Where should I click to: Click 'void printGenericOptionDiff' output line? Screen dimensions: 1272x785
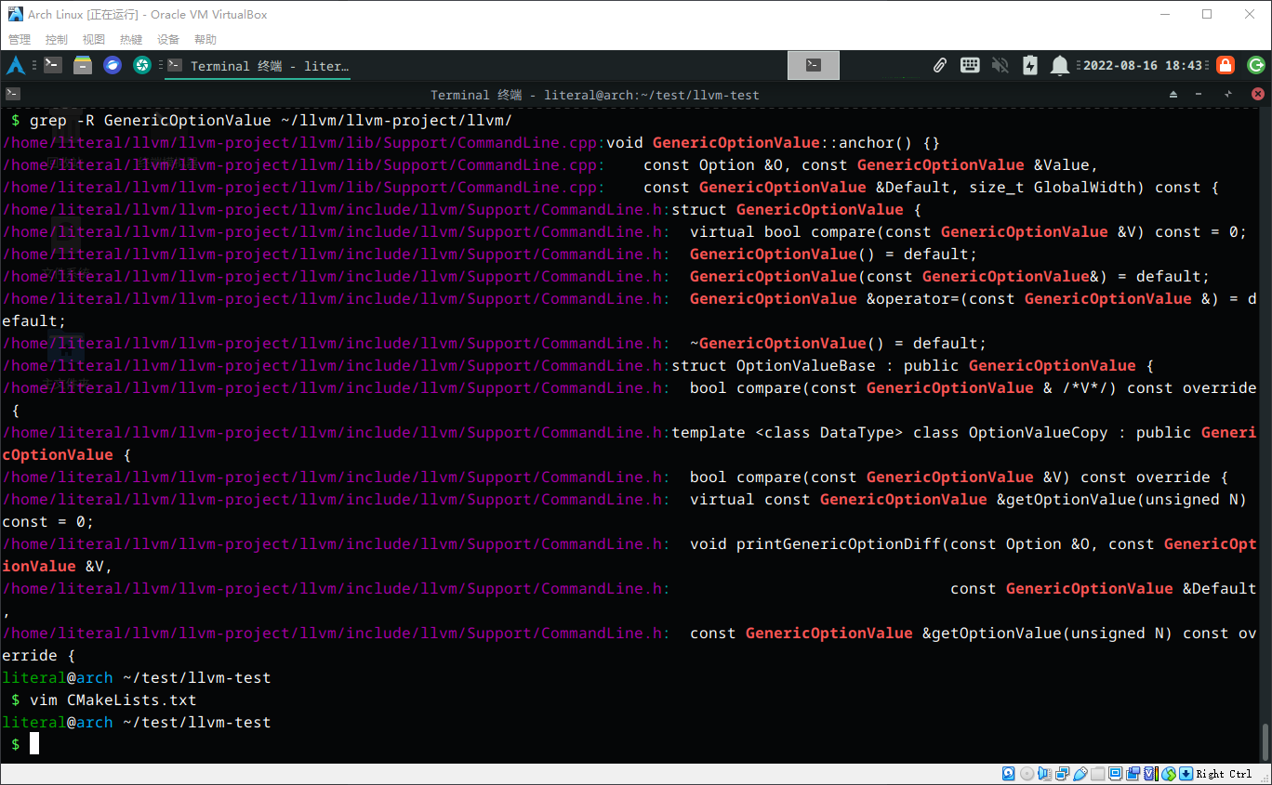629,556
